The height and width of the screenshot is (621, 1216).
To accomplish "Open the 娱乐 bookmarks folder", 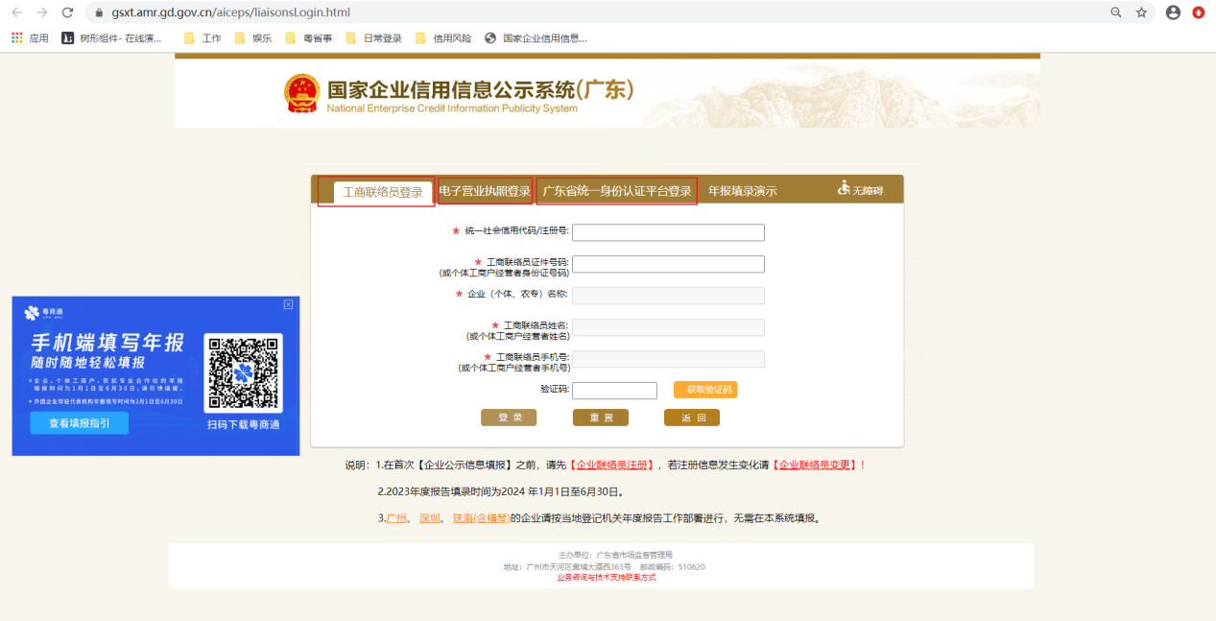I will 254,39.
